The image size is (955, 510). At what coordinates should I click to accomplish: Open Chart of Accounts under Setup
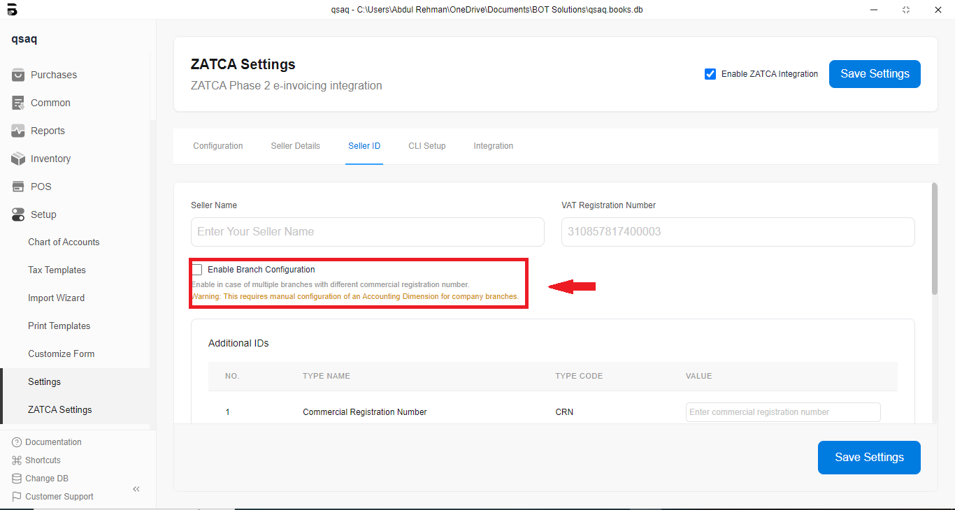(x=64, y=242)
